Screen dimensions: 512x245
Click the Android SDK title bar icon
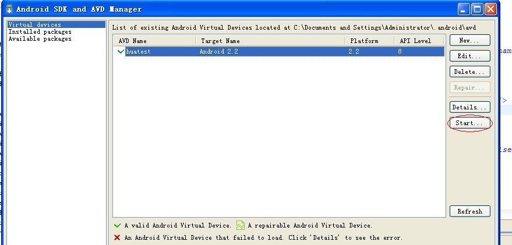tap(9, 9)
